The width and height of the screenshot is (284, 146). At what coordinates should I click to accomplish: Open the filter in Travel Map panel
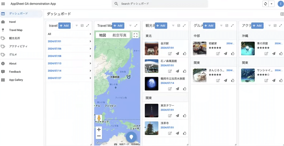click(130, 26)
